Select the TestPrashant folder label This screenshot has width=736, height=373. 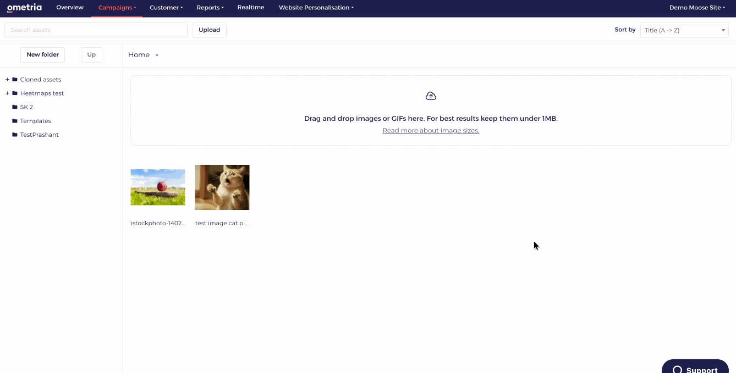tap(40, 135)
